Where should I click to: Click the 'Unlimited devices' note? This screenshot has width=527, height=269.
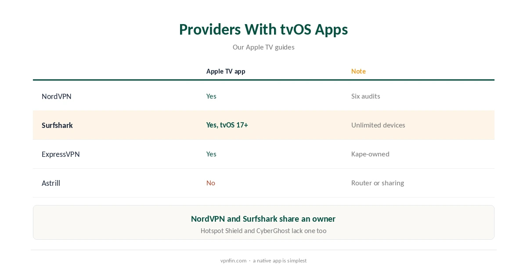coord(378,125)
